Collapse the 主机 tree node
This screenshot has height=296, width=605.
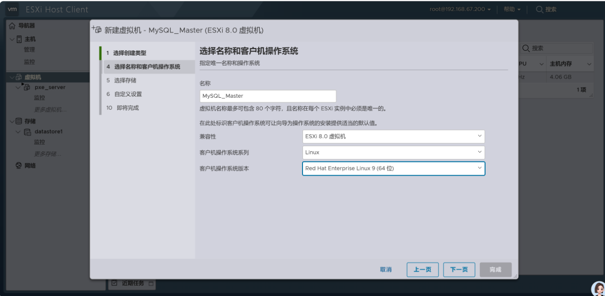coord(12,39)
